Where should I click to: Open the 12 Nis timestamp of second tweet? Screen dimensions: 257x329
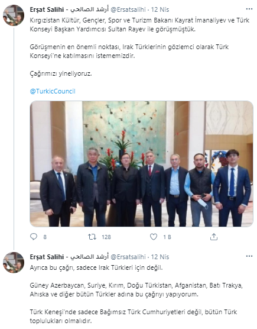coord(160,257)
